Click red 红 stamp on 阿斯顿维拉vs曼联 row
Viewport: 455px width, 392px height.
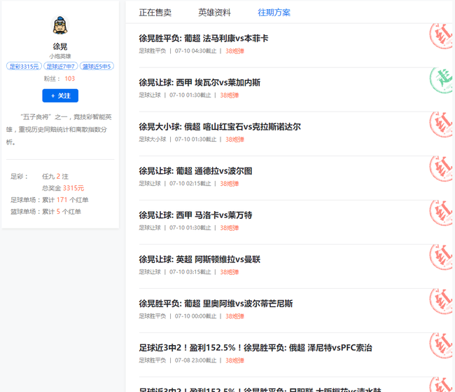pyautogui.click(x=441, y=257)
